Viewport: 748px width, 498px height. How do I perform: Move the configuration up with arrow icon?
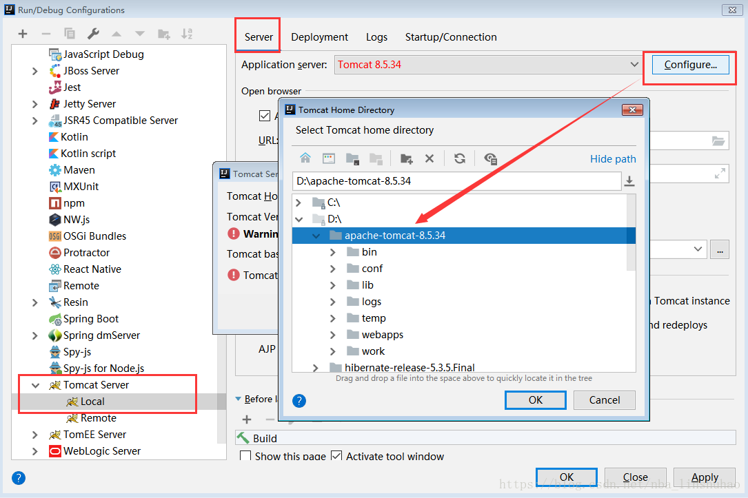[x=117, y=34]
